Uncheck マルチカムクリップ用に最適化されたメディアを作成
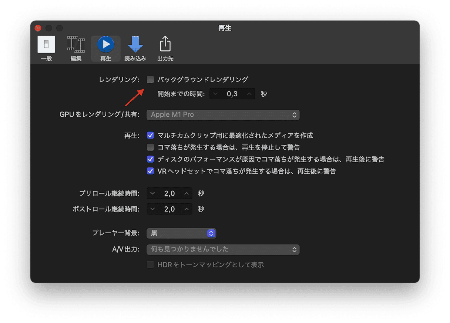The height and width of the screenshot is (323, 450). coord(150,135)
